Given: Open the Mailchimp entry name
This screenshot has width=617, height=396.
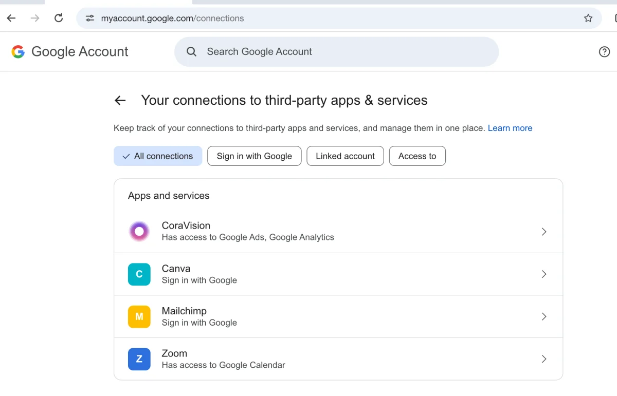Looking at the screenshot, I should (184, 311).
